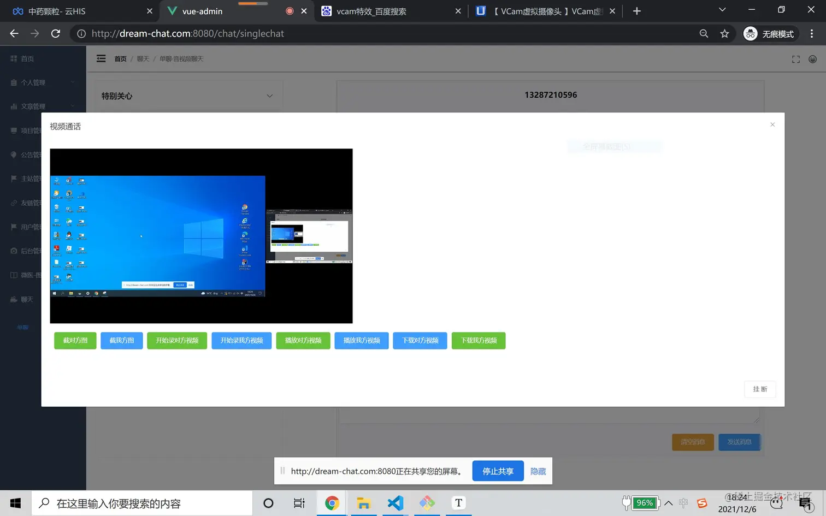The image size is (826, 516).
Task: Bookmark the page with star icon
Action: click(x=724, y=34)
